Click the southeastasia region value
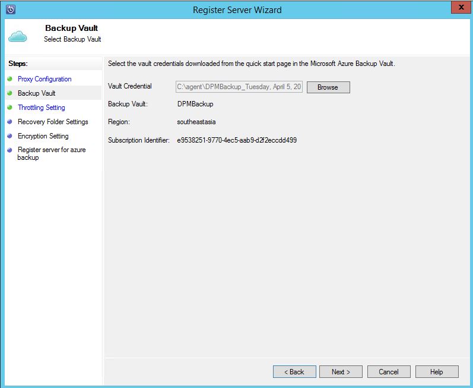473x388 pixels. [196, 122]
